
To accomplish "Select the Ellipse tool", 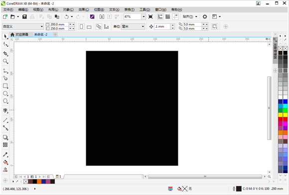I will (5, 94).
